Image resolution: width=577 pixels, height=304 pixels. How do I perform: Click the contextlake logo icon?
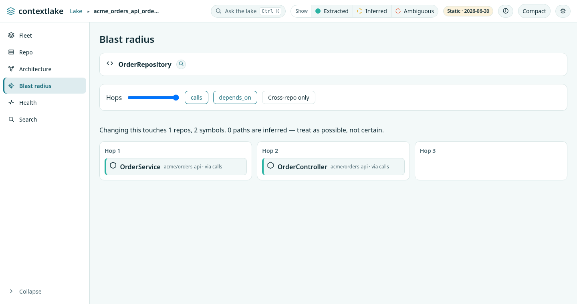click(11, 11)
